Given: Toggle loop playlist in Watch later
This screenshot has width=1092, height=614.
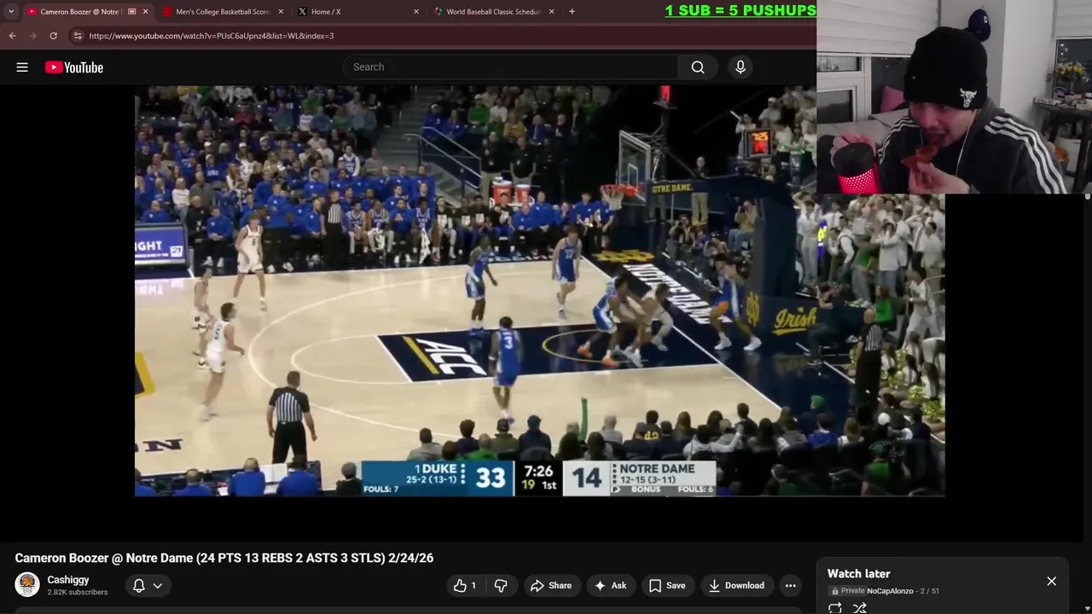Looking at the screenshot, I should tap(835, 608).
